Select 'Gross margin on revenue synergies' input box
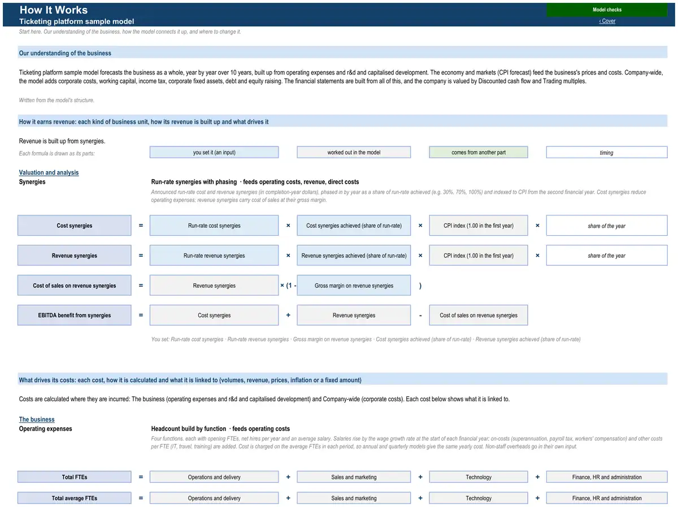Viewport: 678px width, 507px height. 354,285
